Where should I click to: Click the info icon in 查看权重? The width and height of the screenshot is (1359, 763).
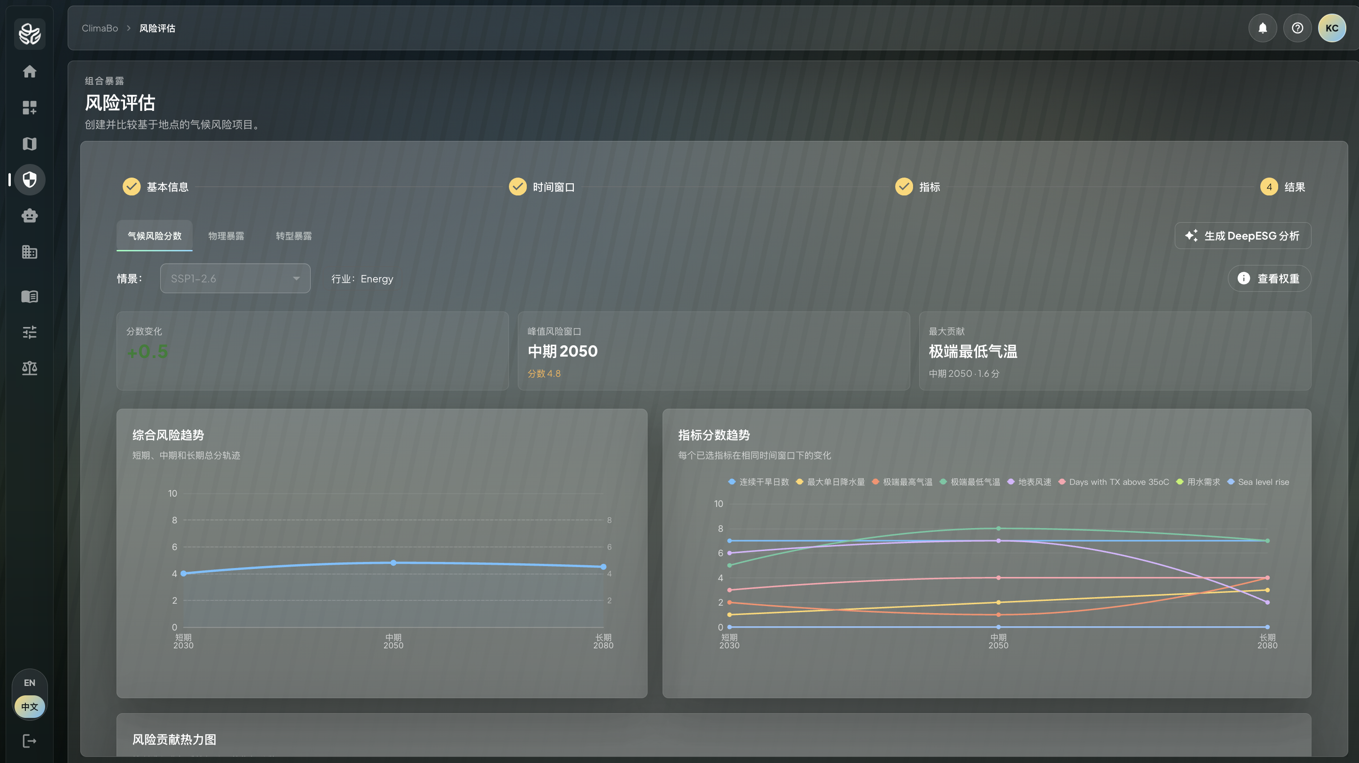(1243, 279)
